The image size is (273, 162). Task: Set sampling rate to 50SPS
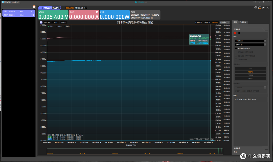[250, 75]
